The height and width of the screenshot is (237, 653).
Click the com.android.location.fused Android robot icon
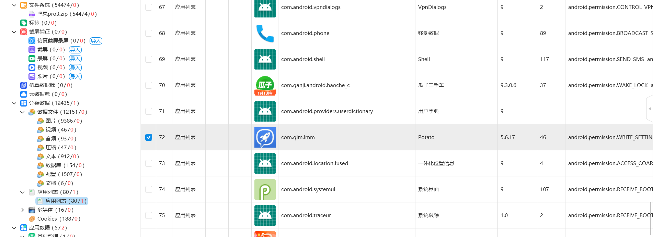[265, 163]
